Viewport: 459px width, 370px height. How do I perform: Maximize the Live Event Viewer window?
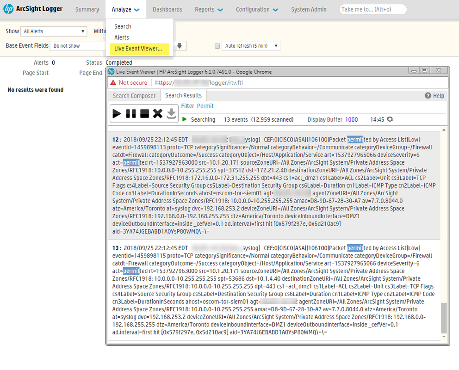coord(424,70)
